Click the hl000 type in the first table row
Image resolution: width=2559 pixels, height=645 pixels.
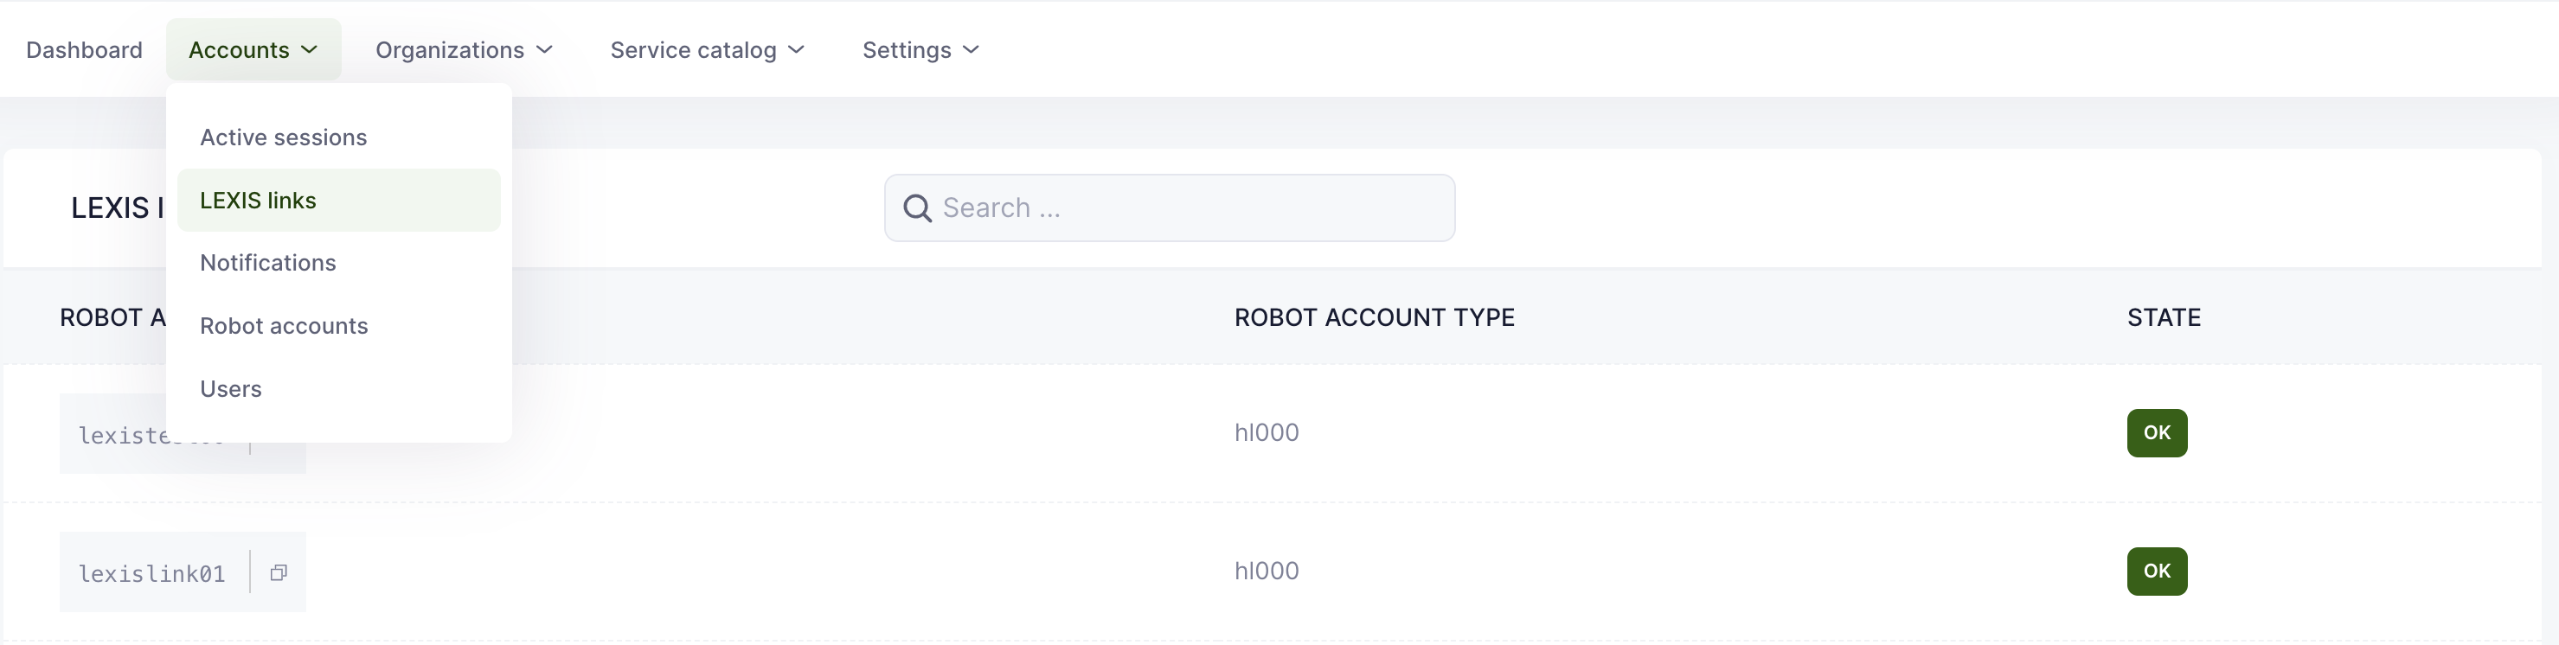click(1267, 432)
